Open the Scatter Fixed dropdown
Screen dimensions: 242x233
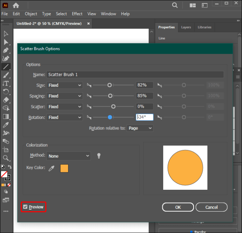[65, 107]
